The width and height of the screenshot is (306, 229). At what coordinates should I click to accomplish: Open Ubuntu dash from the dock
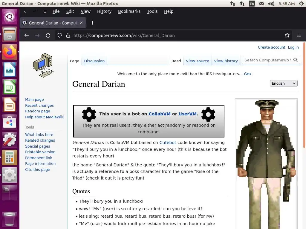pyautogui.click(x=10, y=17)
